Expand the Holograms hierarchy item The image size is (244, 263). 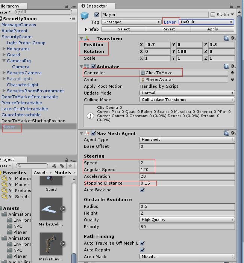click(x=4, y=49)
